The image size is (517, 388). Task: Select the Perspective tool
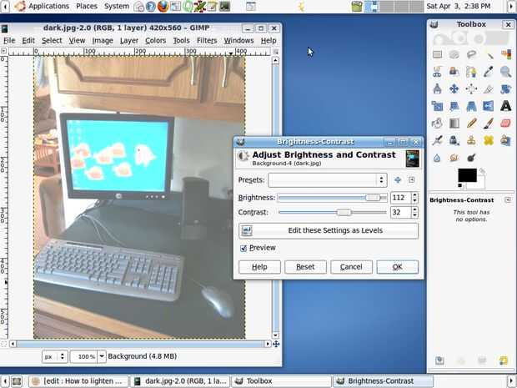click(471, 106)
